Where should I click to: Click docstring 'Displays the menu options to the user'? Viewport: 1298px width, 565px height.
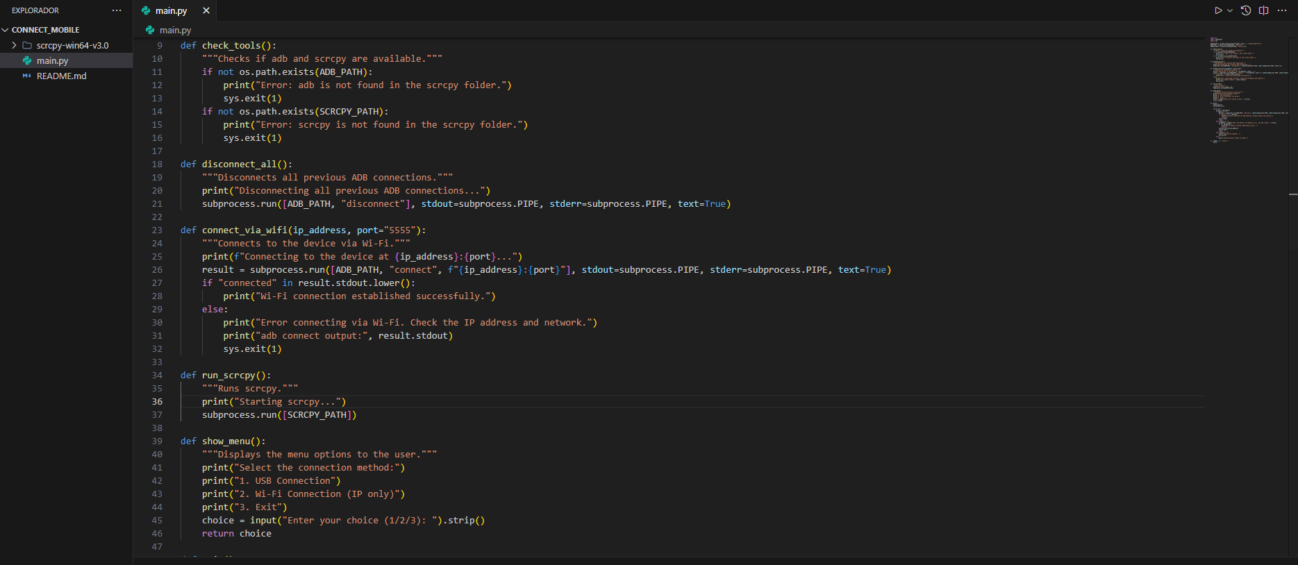coord(319,454)
